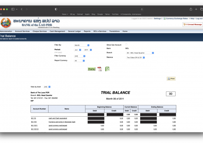
Task: Open the Google bookmark
Action: pos(100,14)
